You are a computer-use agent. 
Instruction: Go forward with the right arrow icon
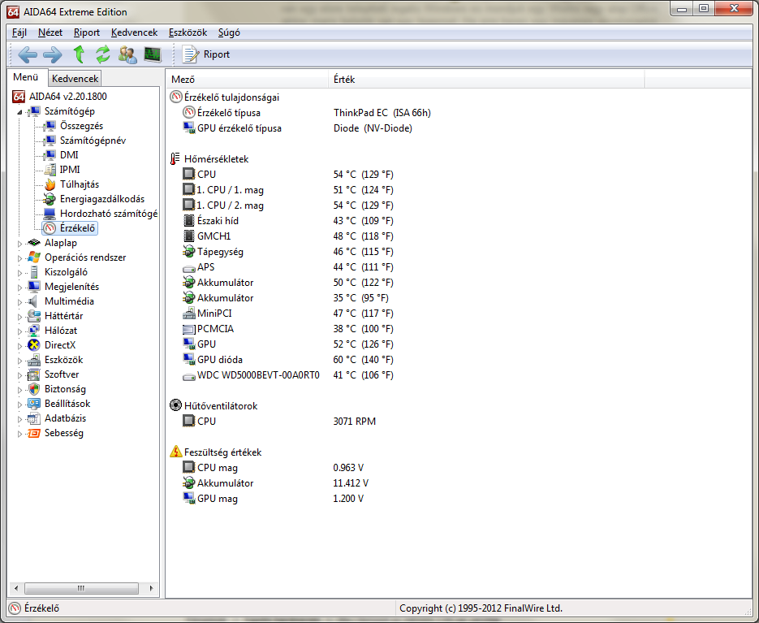pos(52,54)
